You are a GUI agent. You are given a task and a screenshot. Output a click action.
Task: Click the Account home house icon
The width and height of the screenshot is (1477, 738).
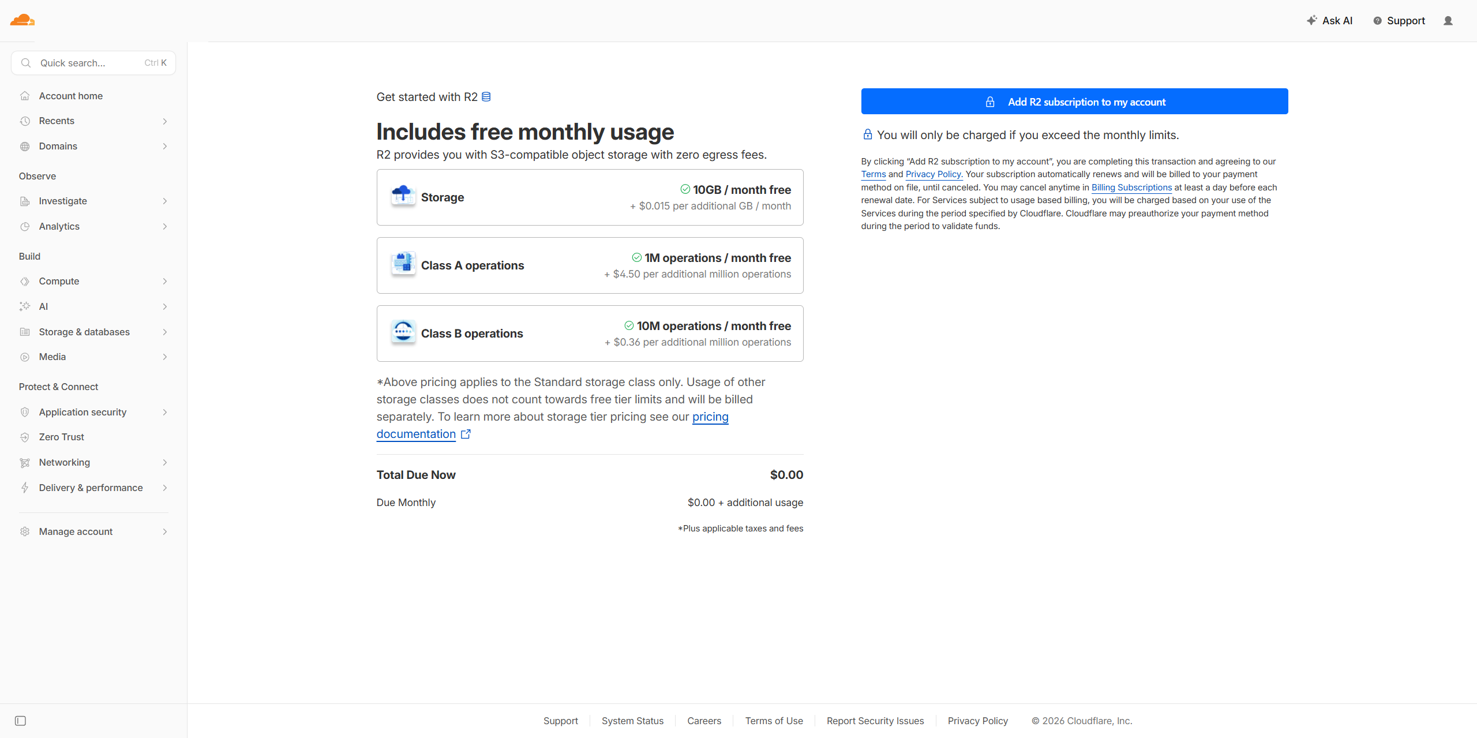(25, 96)
